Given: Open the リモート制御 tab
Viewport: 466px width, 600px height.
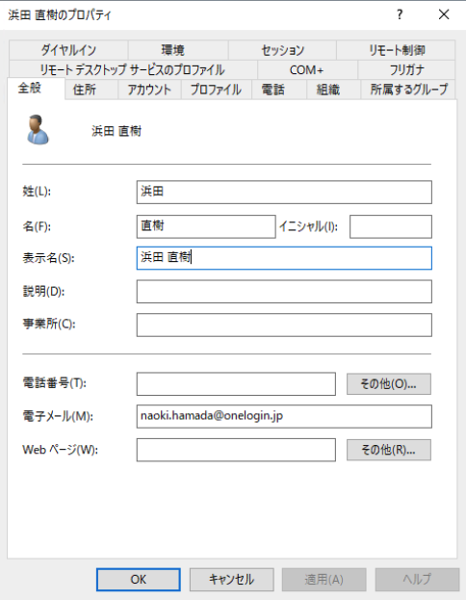Looking at the screenshot, I should click(x=396, y=50).
